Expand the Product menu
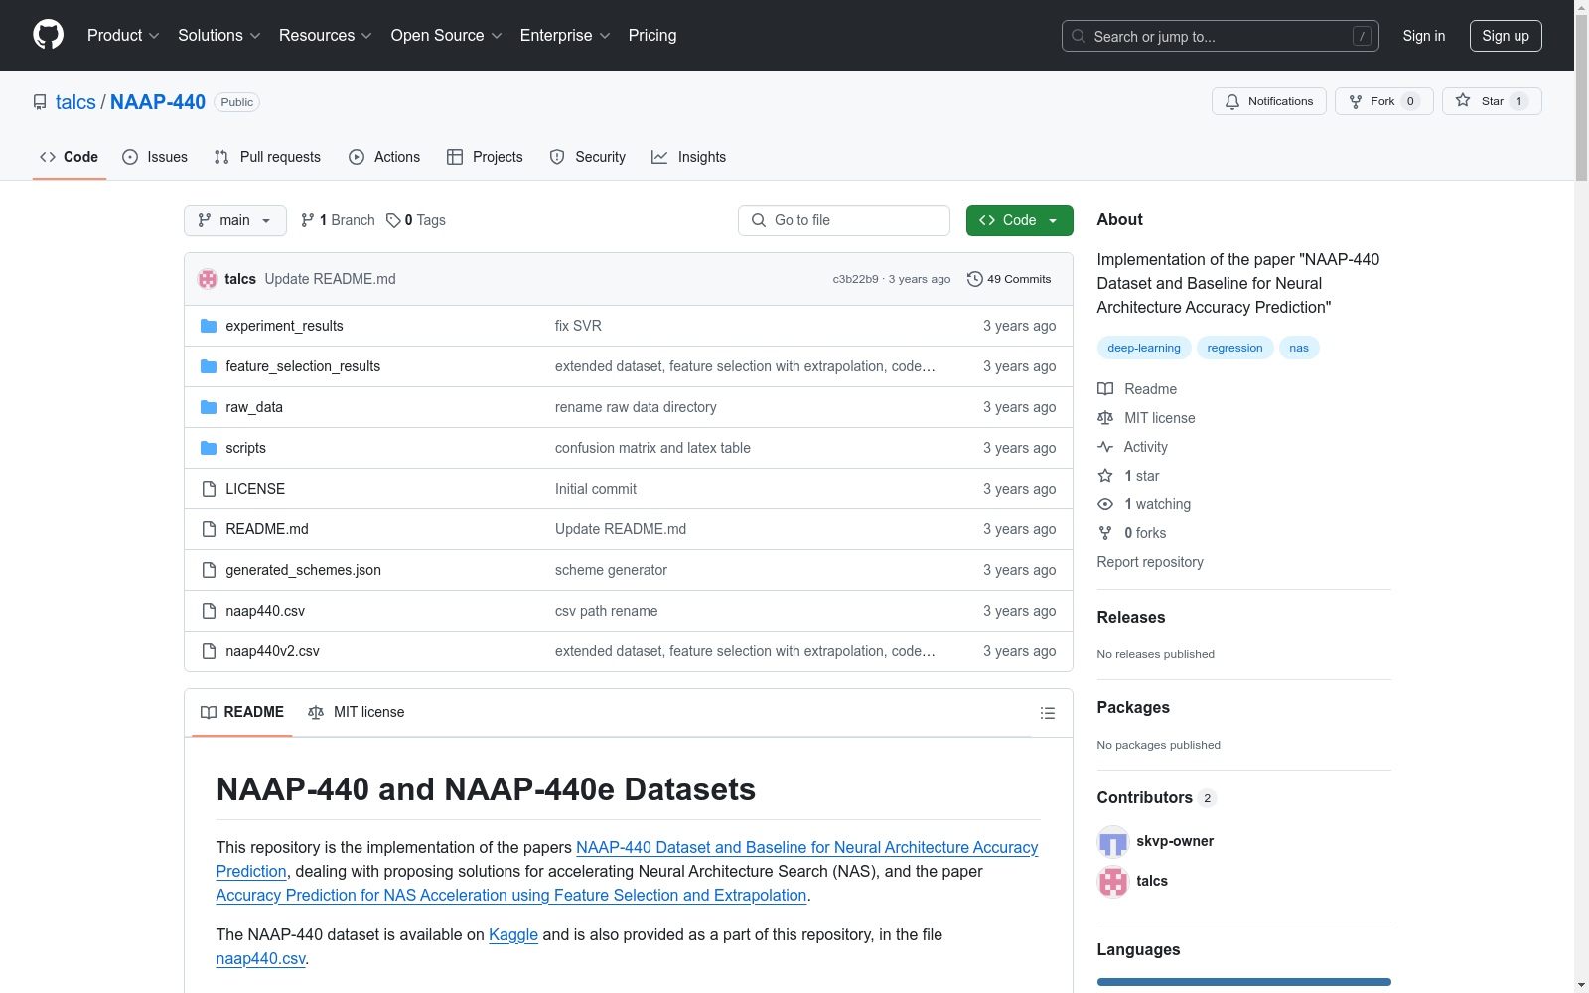 click(x=123, y=35)
